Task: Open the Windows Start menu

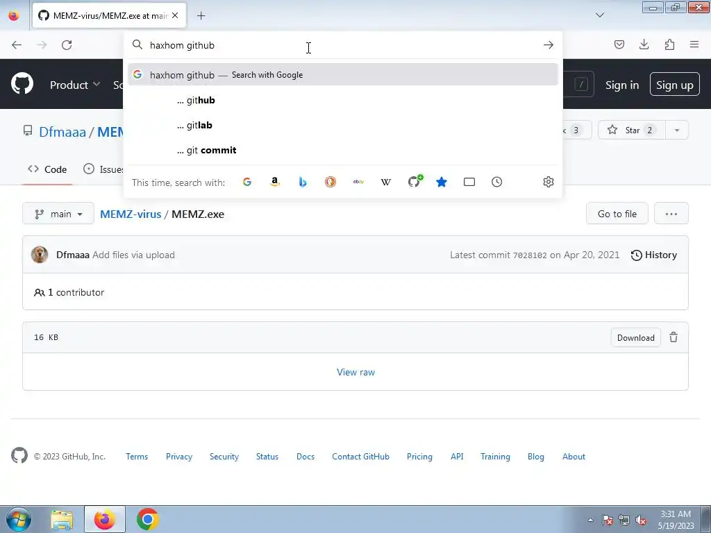Action: 19,519
